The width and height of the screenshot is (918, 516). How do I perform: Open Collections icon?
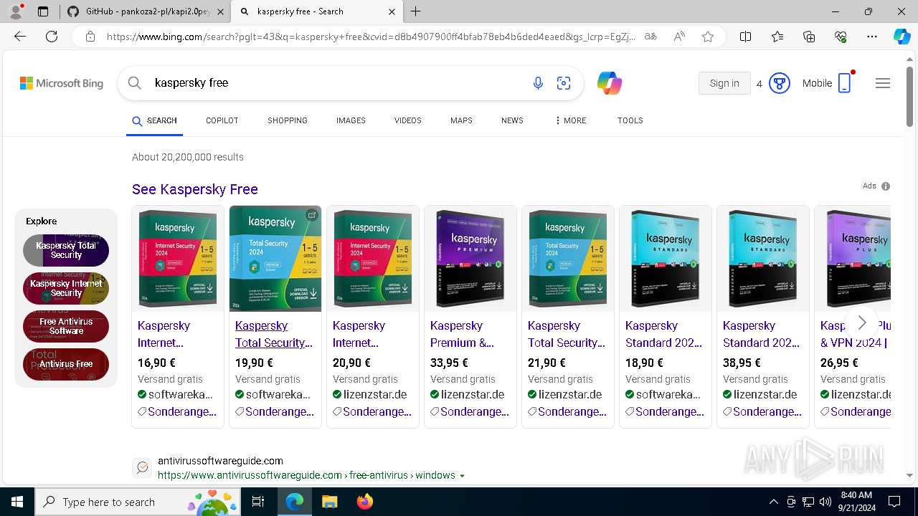tap(809, 37)
